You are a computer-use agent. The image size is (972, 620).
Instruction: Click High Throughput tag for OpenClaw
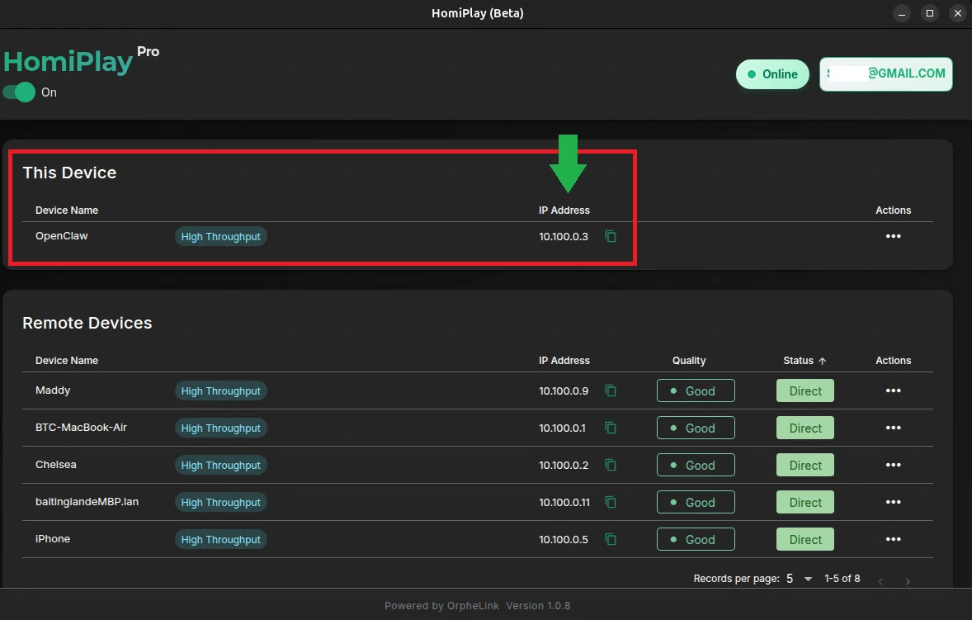click(220, 236)
